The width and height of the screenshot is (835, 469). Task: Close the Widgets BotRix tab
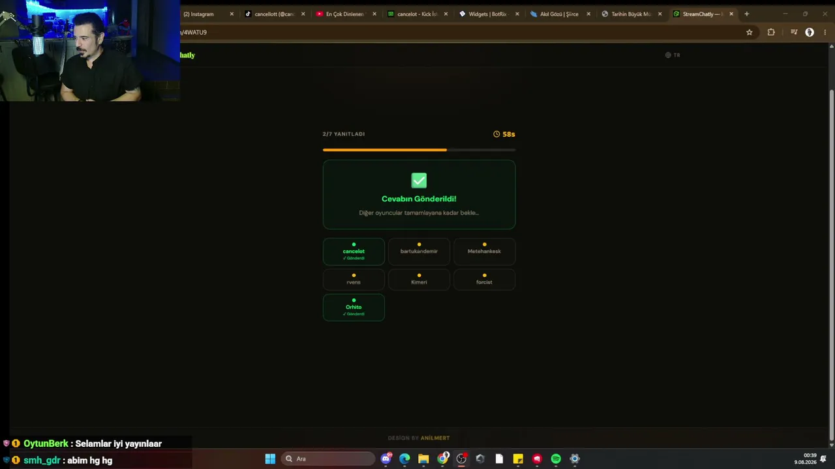point(517,14)
